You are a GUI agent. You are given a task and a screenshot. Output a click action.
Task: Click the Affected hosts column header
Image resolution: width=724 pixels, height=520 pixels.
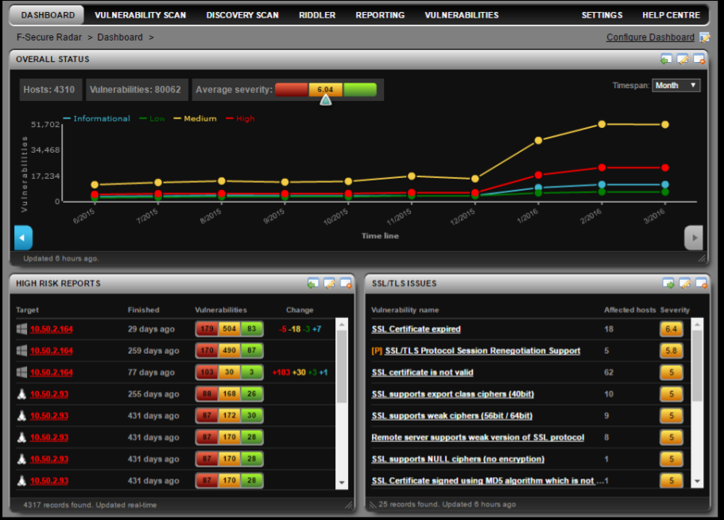(629, 310)
